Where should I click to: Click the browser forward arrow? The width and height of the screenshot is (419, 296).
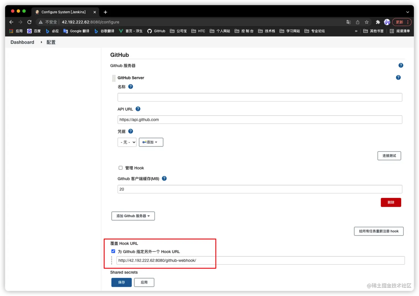[20, 22]
